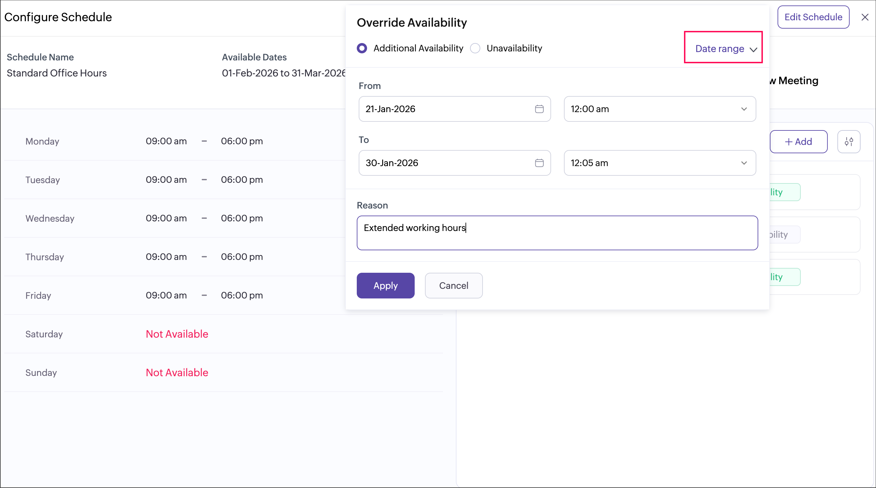Click the Date range chevron arrow
The image size is (876, 488).
point(753,49)
